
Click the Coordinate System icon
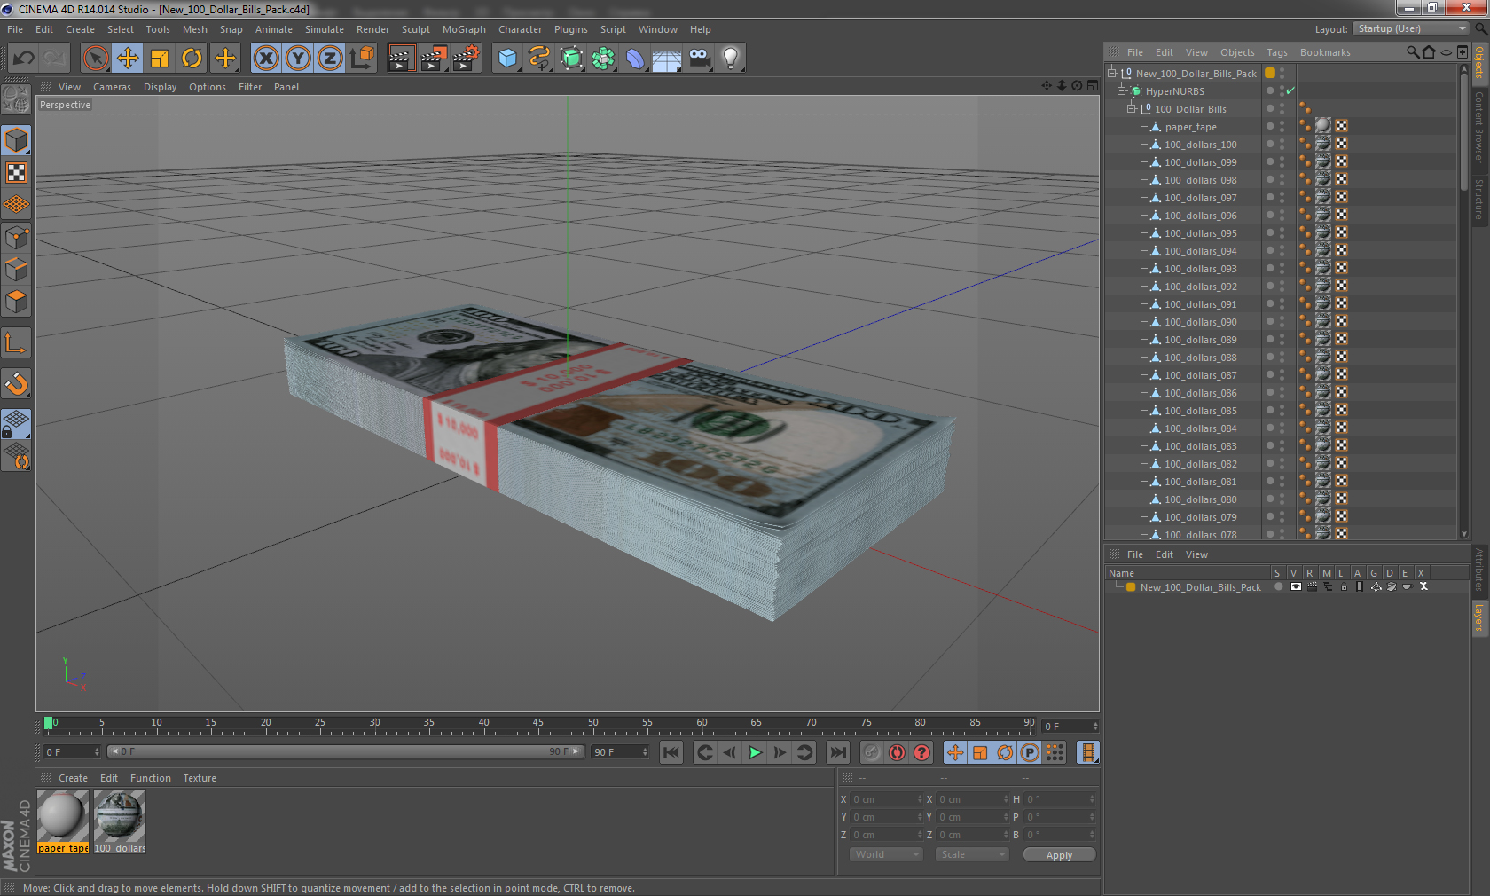coord(362,59)
